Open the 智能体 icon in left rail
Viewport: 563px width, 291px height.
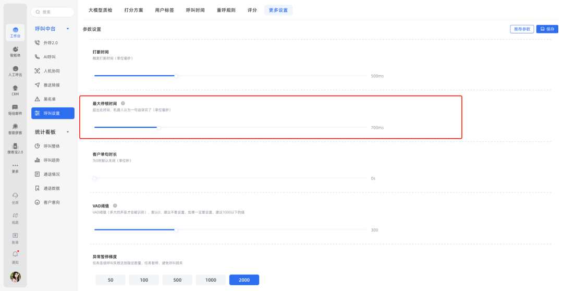pos(15,50)
